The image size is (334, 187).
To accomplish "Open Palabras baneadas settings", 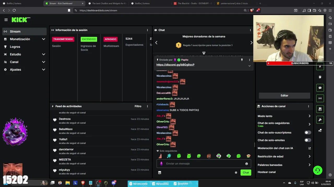I will point(284,165).
